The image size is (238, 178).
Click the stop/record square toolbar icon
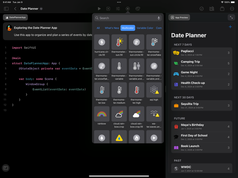(108, 8)
